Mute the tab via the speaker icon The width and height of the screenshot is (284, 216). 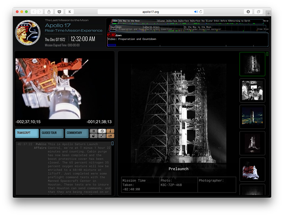[x=196, y=12]
